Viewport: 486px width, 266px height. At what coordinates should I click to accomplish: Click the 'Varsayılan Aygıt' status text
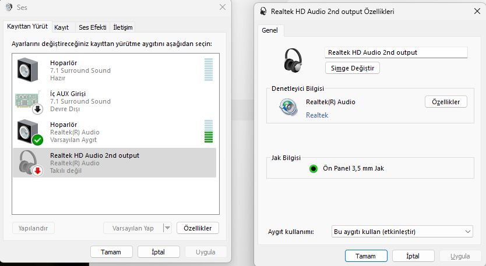(x=73, y=140)
